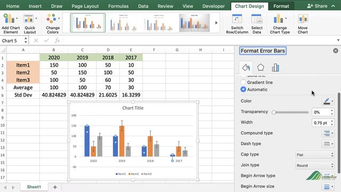
Task: Select the Automatic line radio option
Action: 243,90
